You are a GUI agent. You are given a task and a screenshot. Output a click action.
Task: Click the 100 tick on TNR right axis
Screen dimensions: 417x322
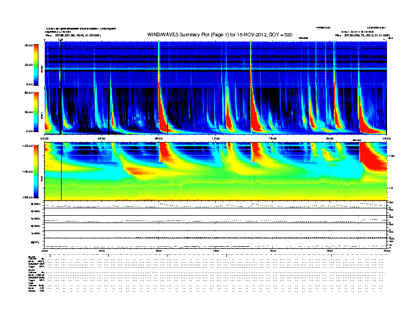pyautogui.click(x=392, y=156)
